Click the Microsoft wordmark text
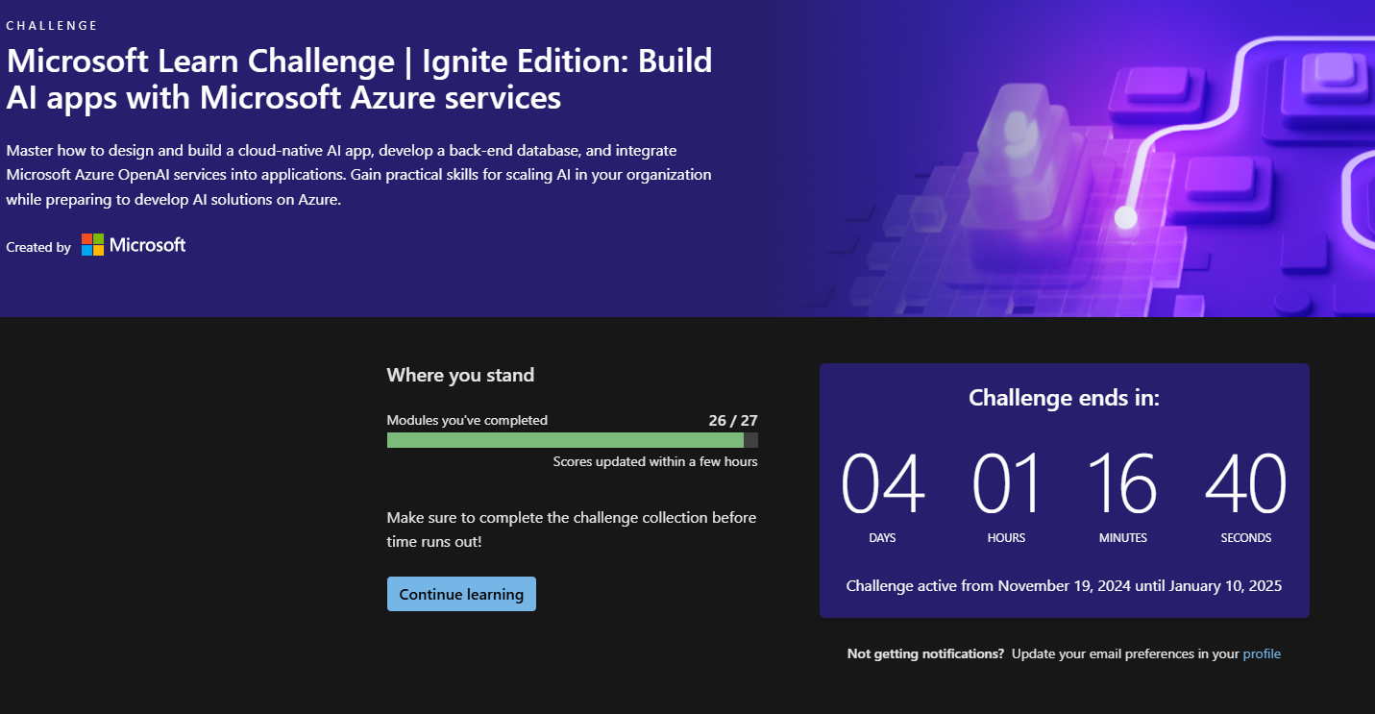This screenshot has width=1375, height=714. coord(147,245)
